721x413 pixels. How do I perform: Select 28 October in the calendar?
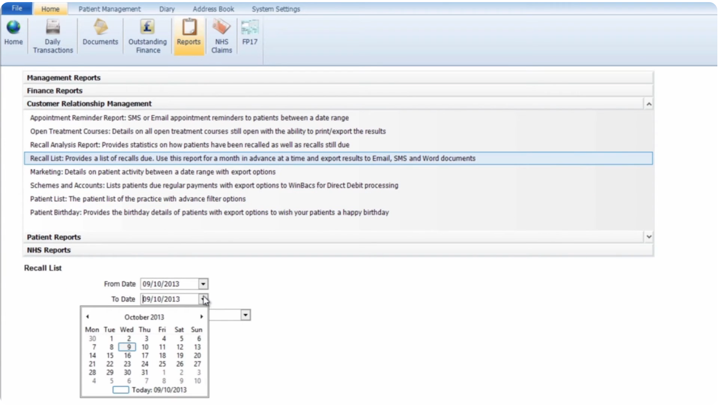[93, 372]
